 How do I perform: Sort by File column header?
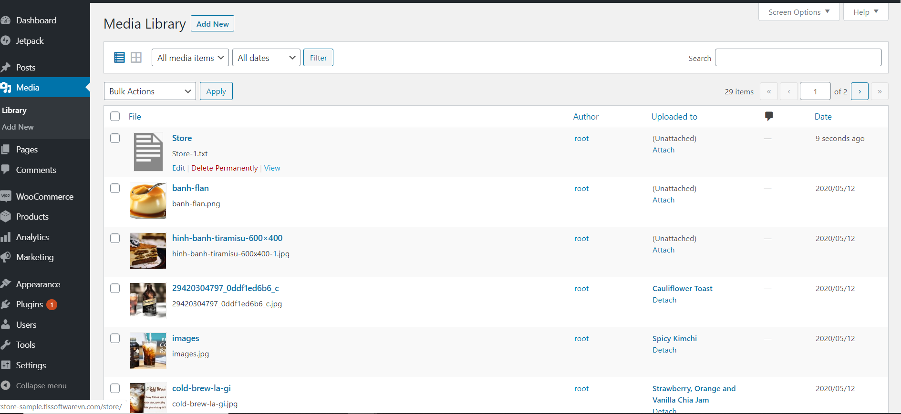[x=135, y=117]
